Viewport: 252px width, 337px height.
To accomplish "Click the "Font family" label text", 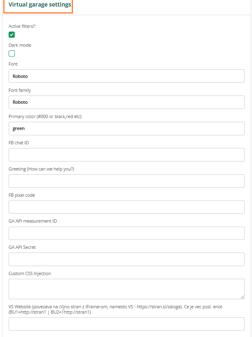I will 20,90.
